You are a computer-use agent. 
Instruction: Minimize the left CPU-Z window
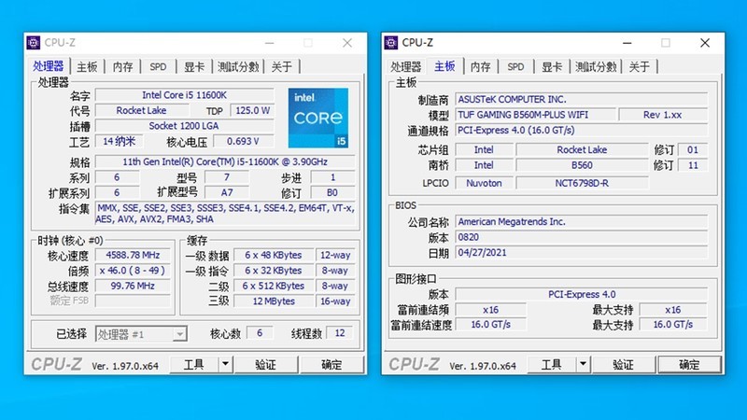coord(270,43)
